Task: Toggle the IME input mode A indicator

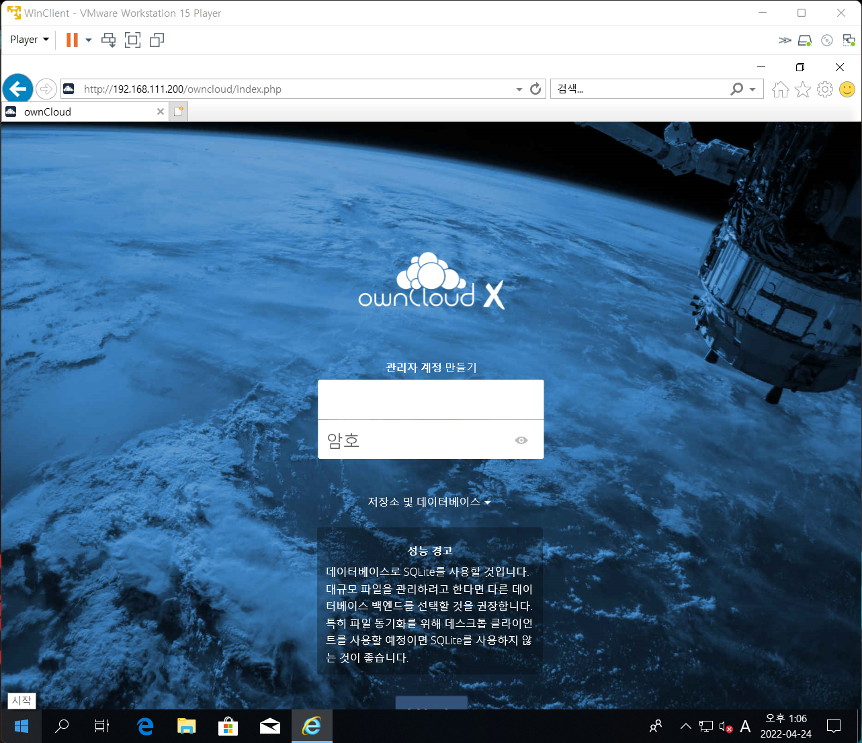Action: 745,726
